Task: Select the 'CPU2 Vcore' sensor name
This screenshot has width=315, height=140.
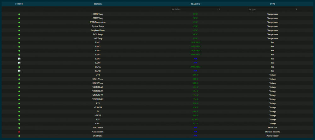Action: (98, 83)
